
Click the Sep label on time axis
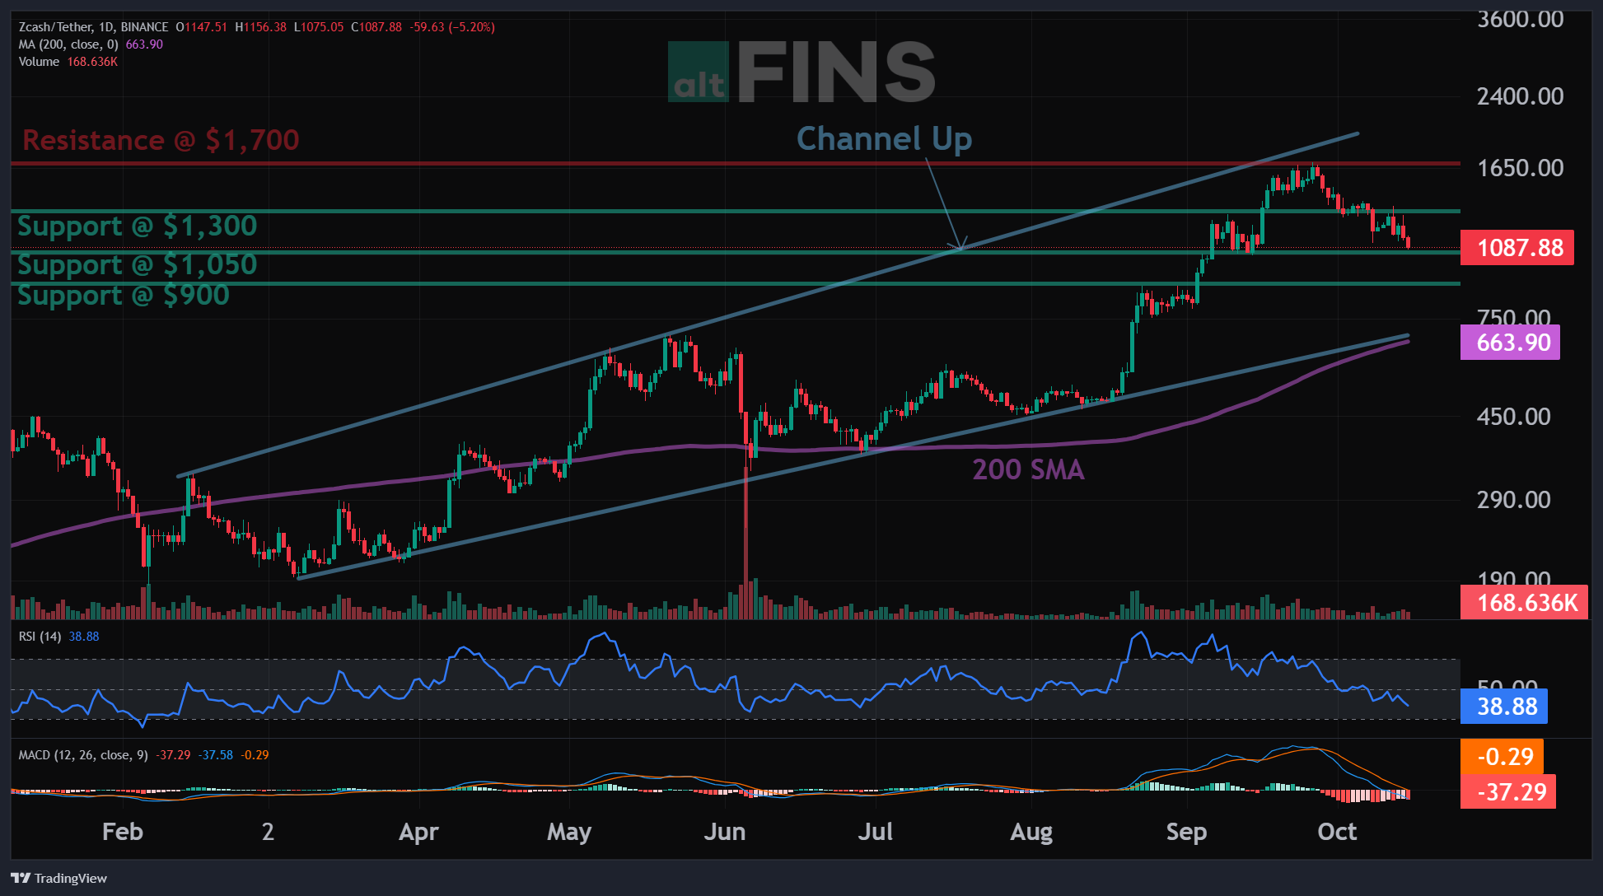(1186, 832)
